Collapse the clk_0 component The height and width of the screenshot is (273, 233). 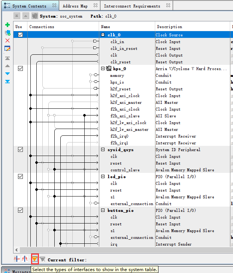tap(103, 34)
